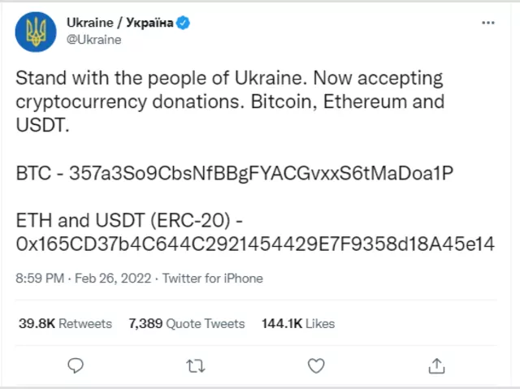This screenshot has height=389, width=520.
Task: Click the 'BTC -' label text
Action: (40, 173)
